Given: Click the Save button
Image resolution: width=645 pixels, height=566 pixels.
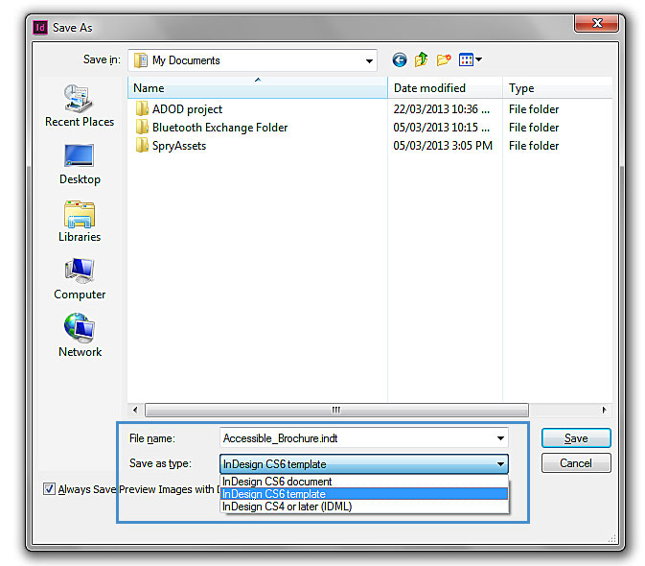Looking at the screenshot, I should [575, 438].
